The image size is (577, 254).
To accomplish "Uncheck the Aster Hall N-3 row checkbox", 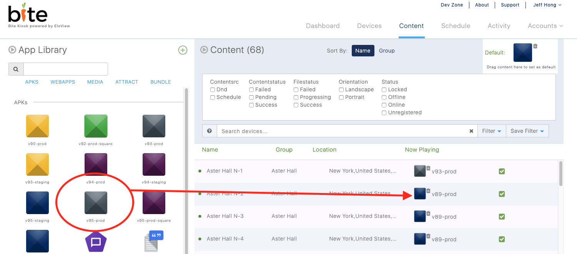I will [502, 216].
